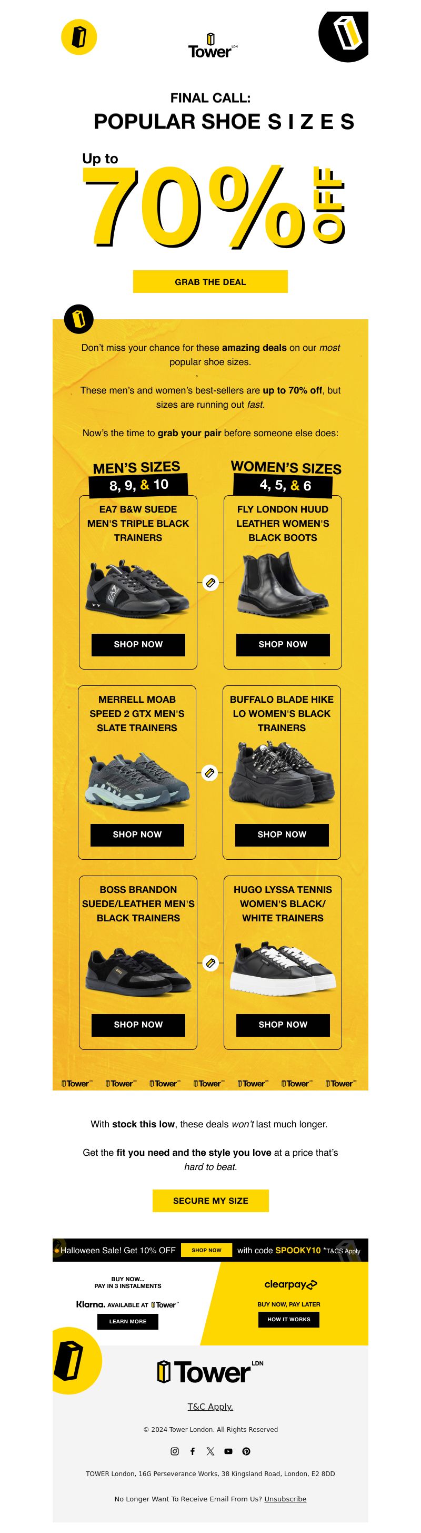Click the GRAB THE DEAL button
This screenshot has width=421, height=1533.
[x=210, y=281]
